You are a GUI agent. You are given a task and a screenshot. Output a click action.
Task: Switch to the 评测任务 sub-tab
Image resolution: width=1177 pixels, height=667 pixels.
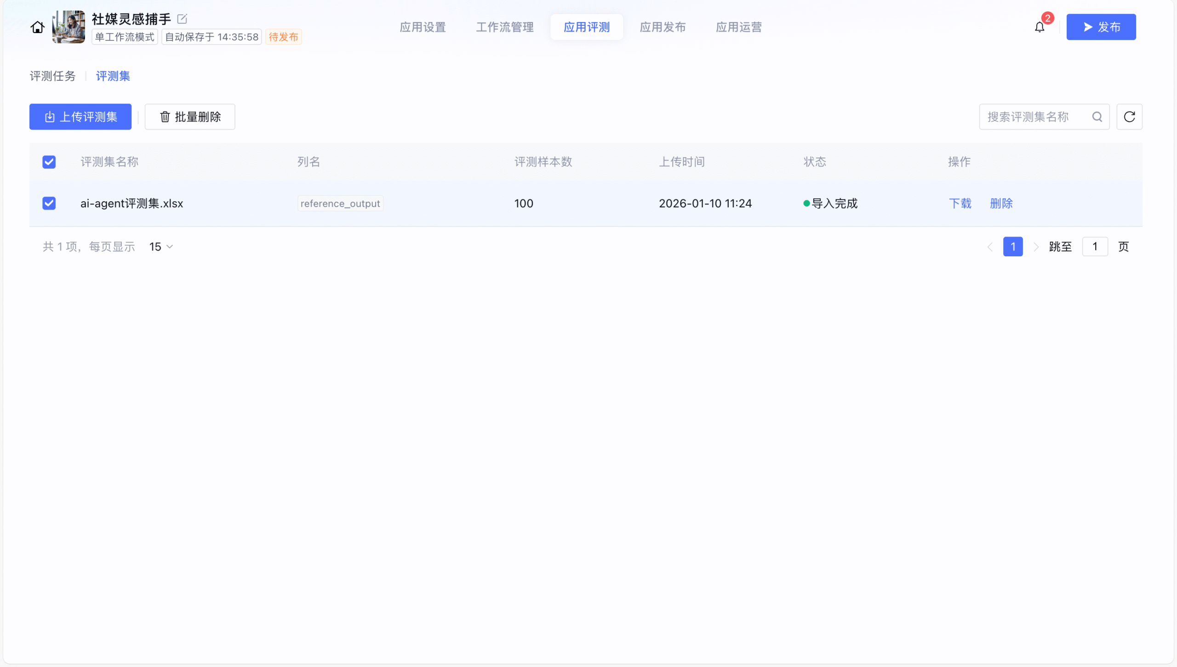52,76
